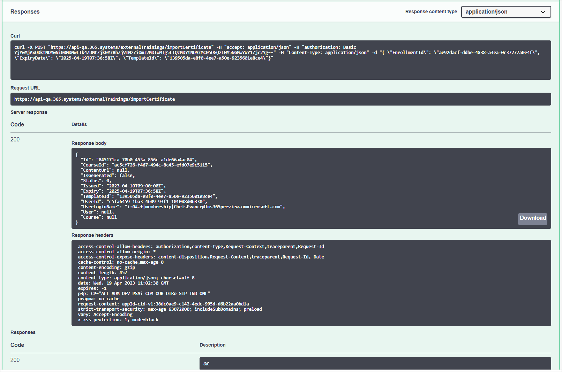
Task: Click the chevron arrow beside application/json
Action: (543, 12)
